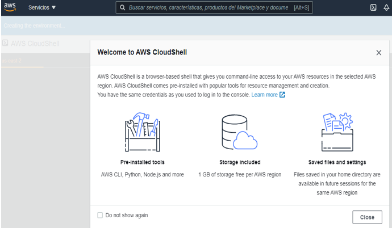Expand the Servicios dropdown menu

[42, 7]
